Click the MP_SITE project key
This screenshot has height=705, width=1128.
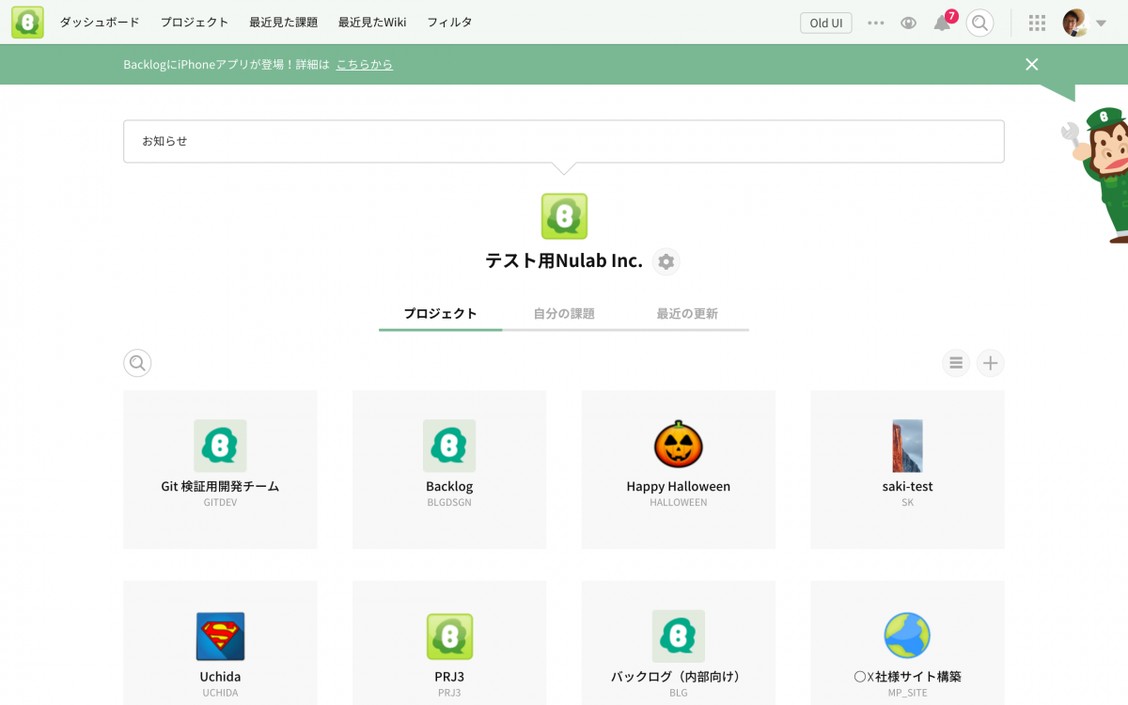[907, 693]
